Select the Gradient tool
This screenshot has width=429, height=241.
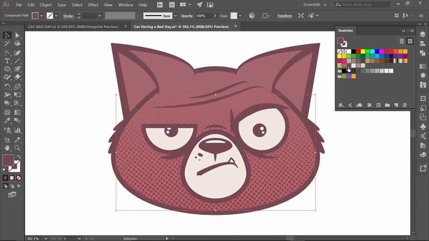click(x=17, y=112)
